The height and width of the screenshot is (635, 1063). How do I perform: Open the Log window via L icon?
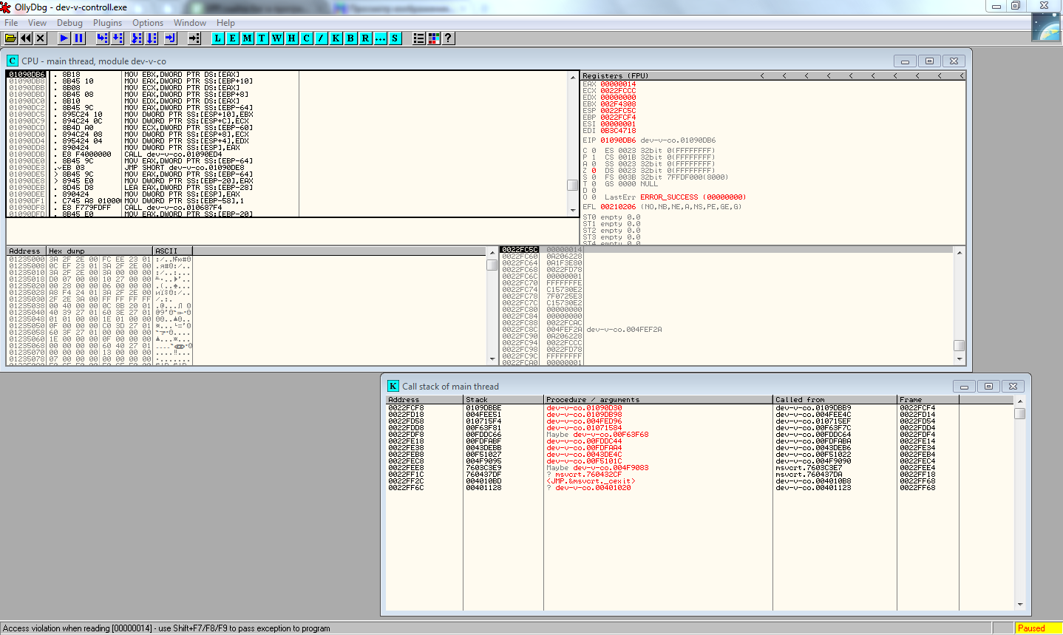(x=218, y=38)
